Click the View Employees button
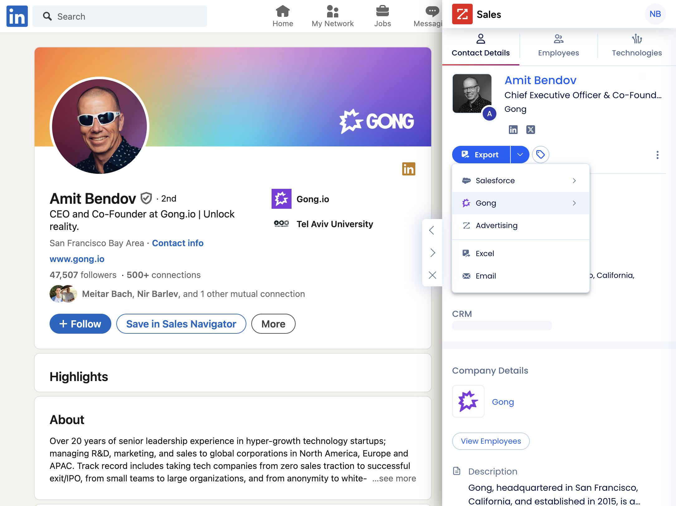676x506 pixels. pyautogui.click(x=490, y=441)
